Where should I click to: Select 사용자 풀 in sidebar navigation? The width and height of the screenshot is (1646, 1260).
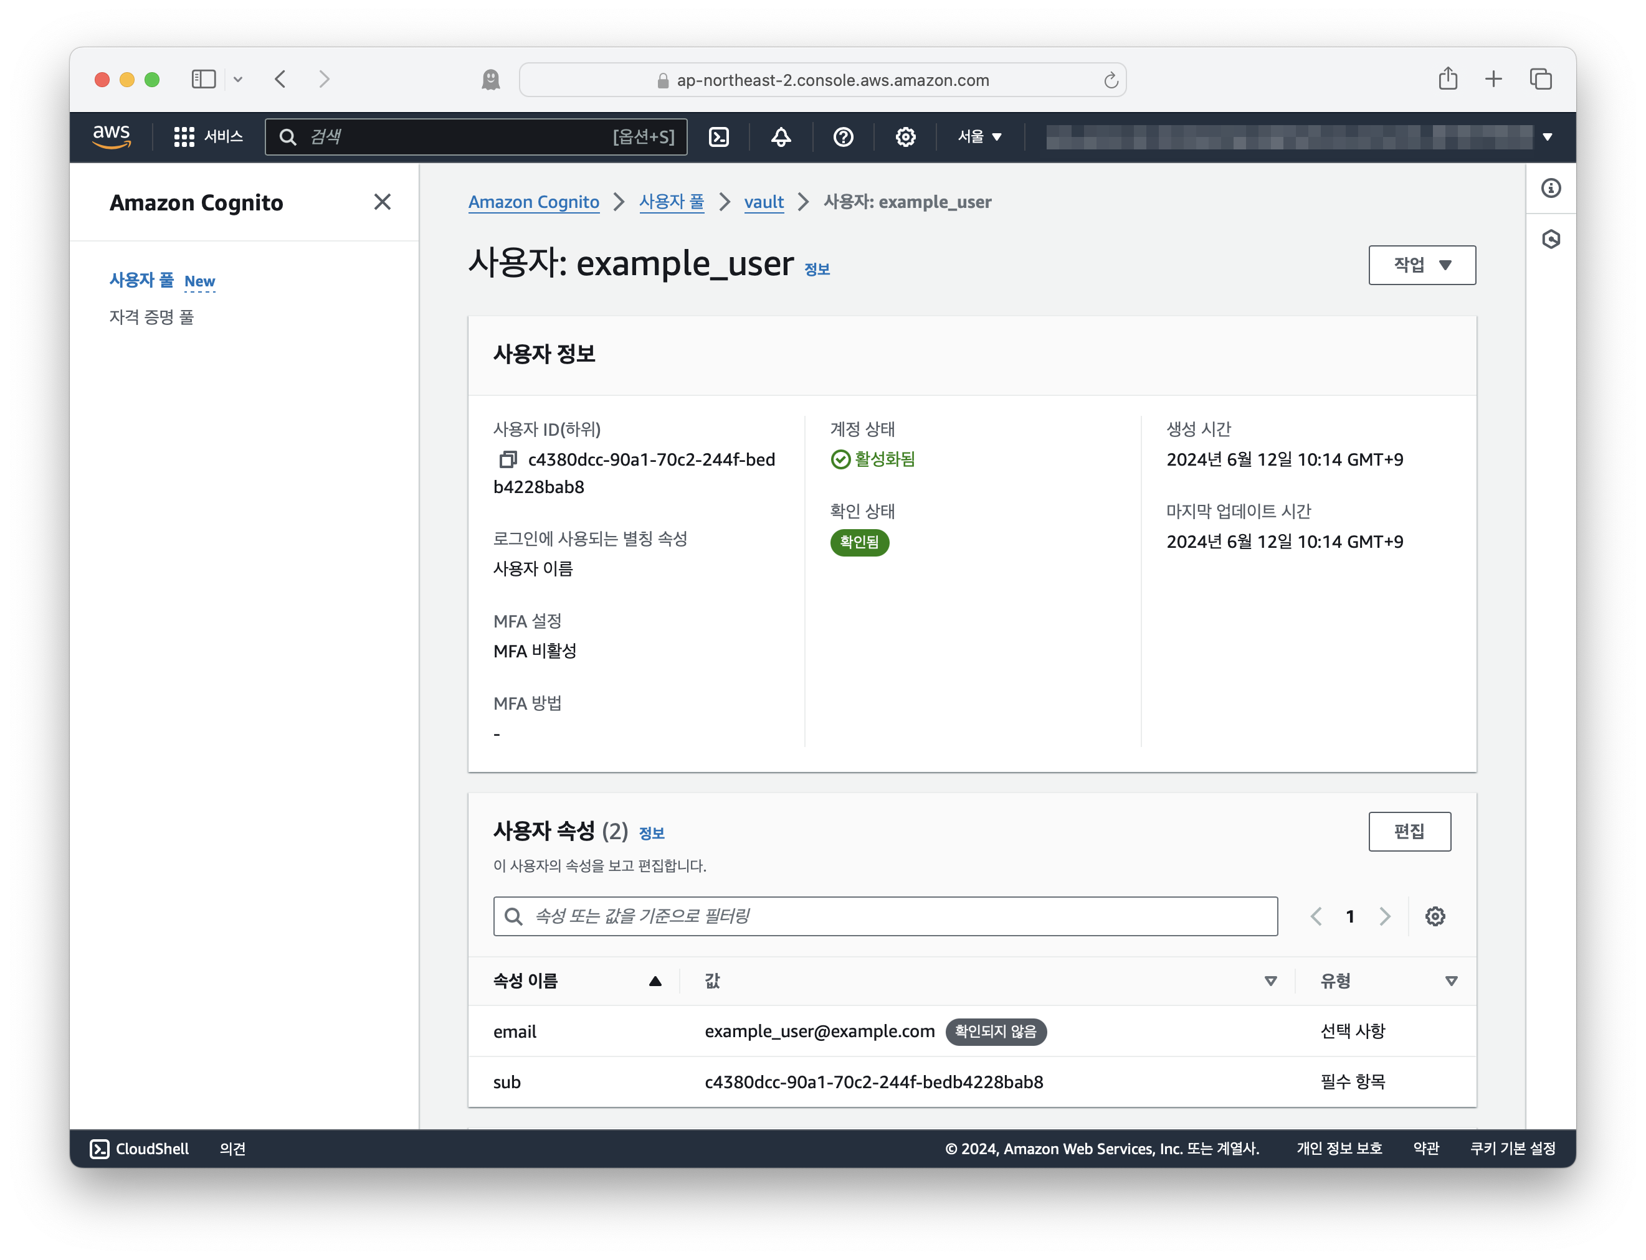click(x=142, y=280)
